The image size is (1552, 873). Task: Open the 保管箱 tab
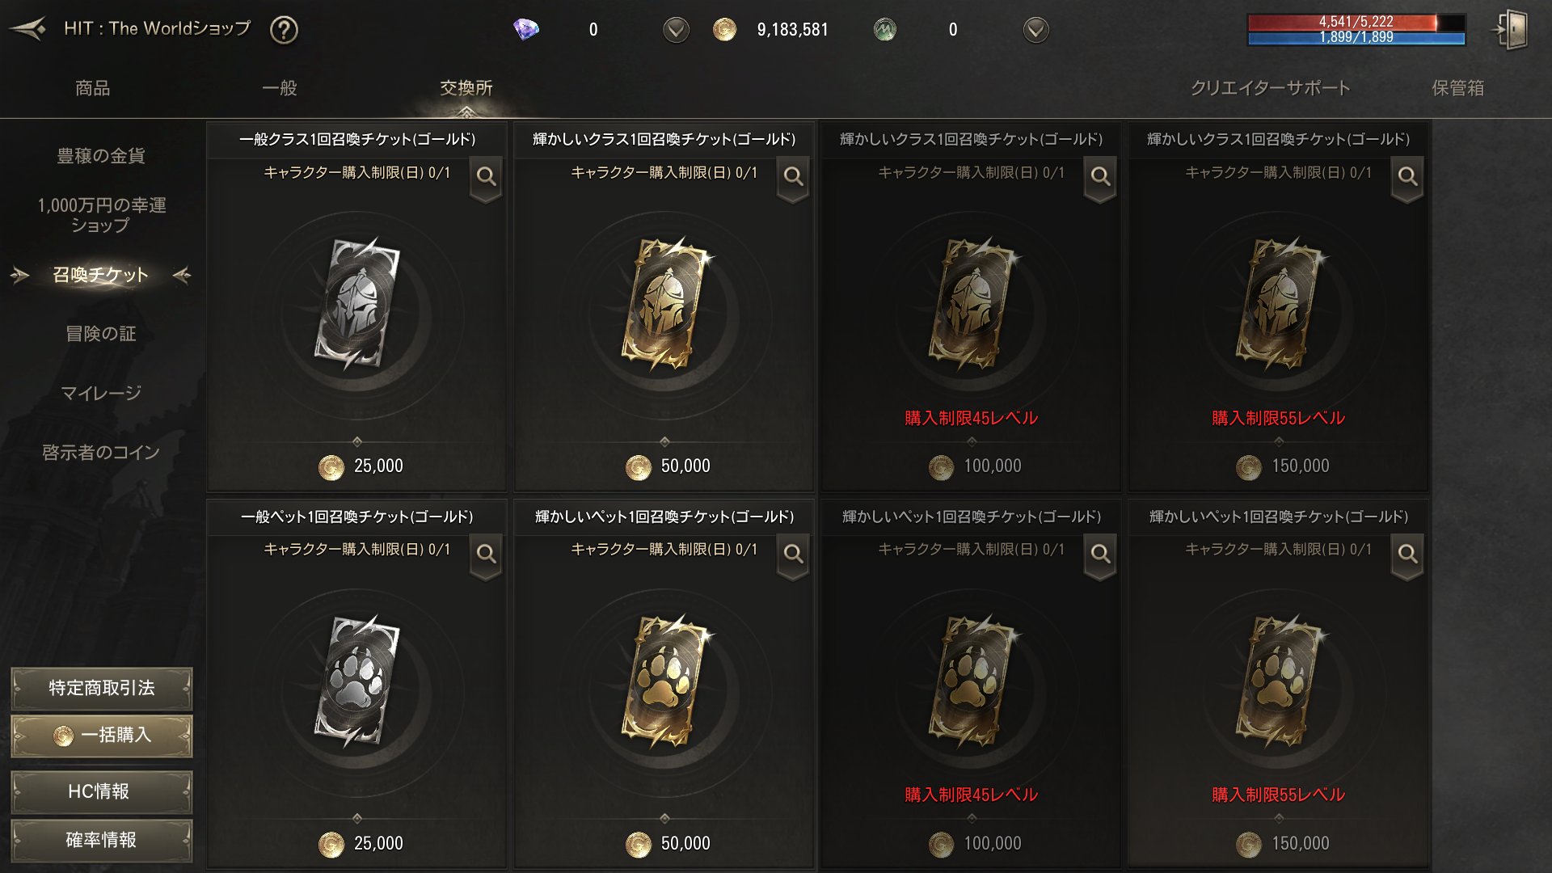[x=1457, y=87]
